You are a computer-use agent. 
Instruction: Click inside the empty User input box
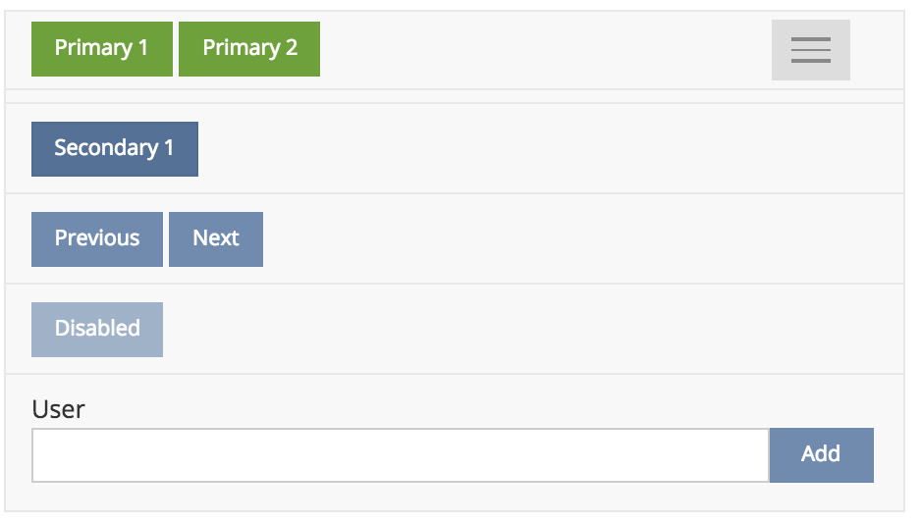(400, 455)
